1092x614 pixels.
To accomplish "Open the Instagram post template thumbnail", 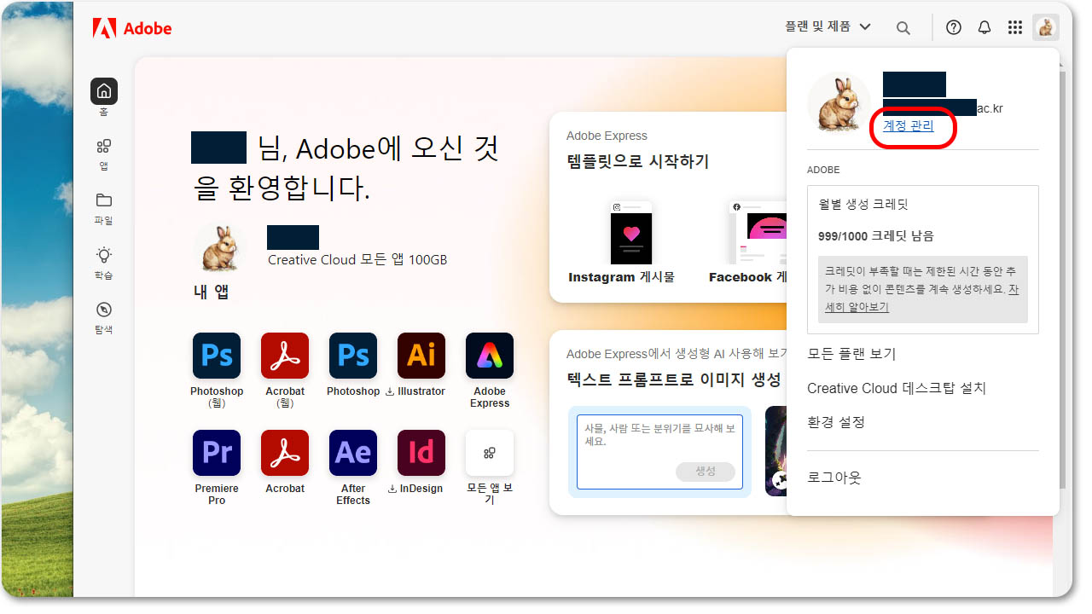I will click(631, 233).
